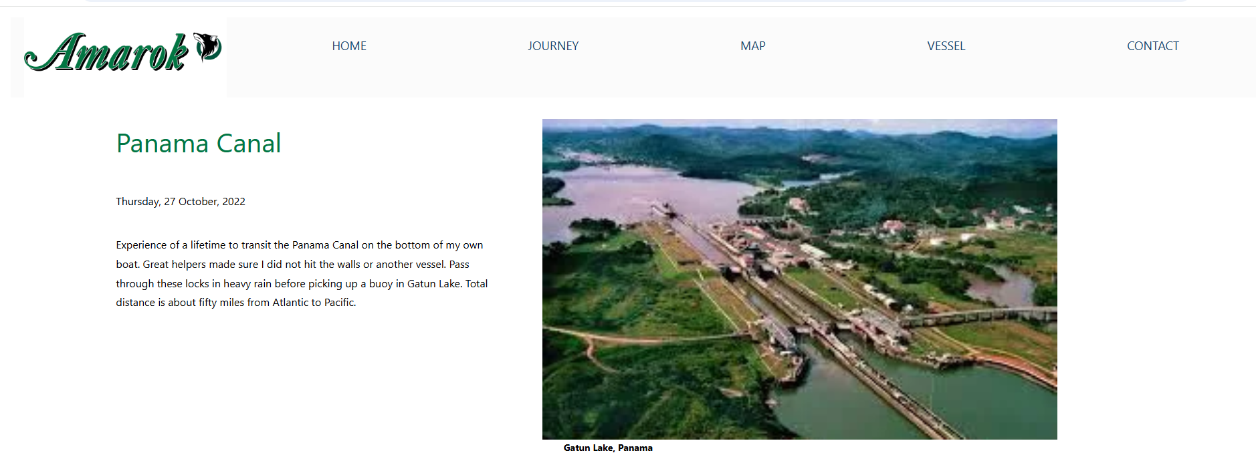
Task: Navigate to the VESSEL page
Action: (946, 46)
